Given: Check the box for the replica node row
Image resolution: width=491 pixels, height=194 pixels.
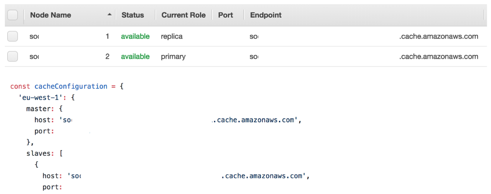Looking at the screenshot, I should [x=13, y=36].
